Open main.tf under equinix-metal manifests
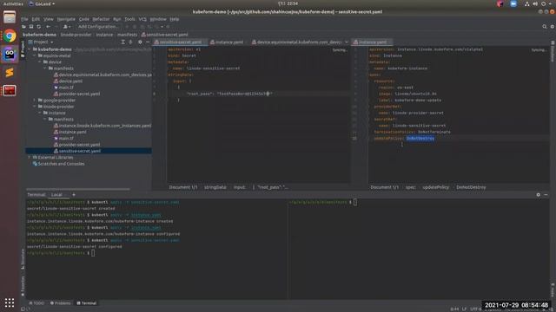Screen dimensions: 556x312 tap(66, 88)
